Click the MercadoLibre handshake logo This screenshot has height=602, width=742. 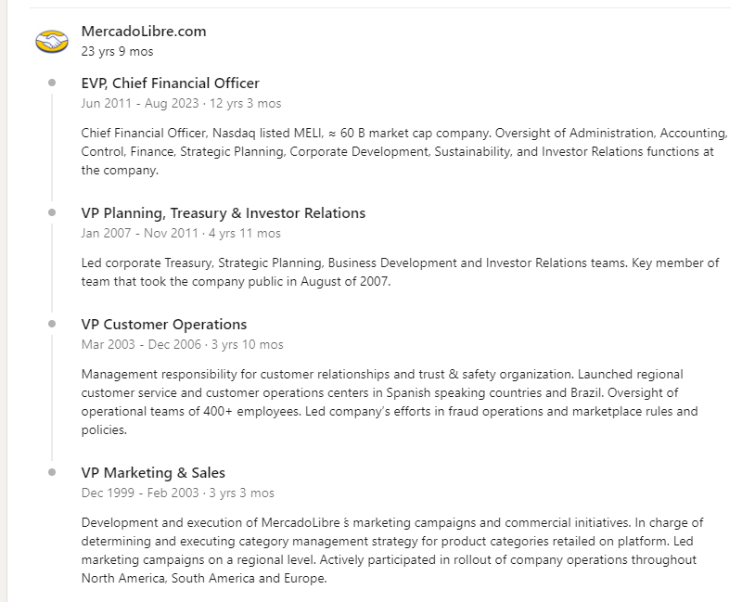pyautogui.click(x=52, y=42)
